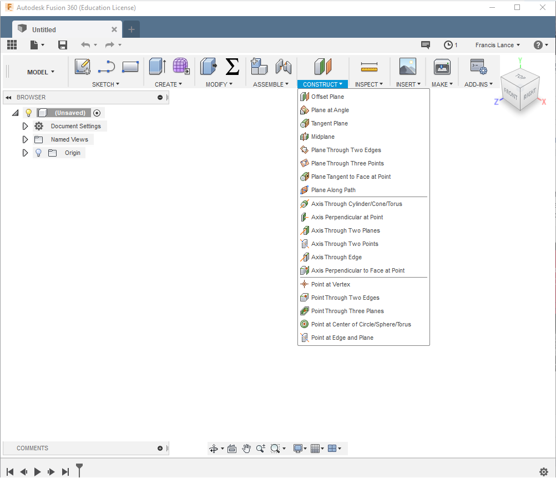Choose Point at Center of Circle/Sphere/Torus
This screenshot has width=556, height=478.
[363, 324]
